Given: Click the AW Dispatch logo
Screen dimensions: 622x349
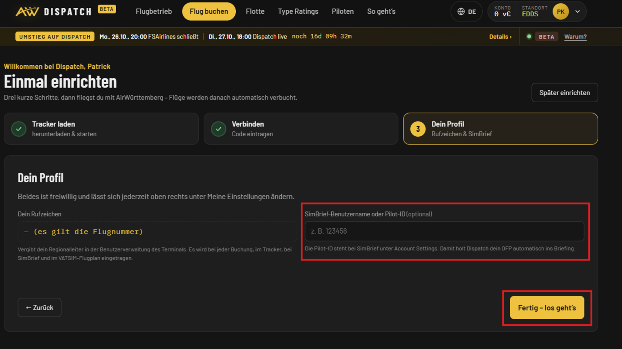Looking at the screenshot, I should pos(54,11).
